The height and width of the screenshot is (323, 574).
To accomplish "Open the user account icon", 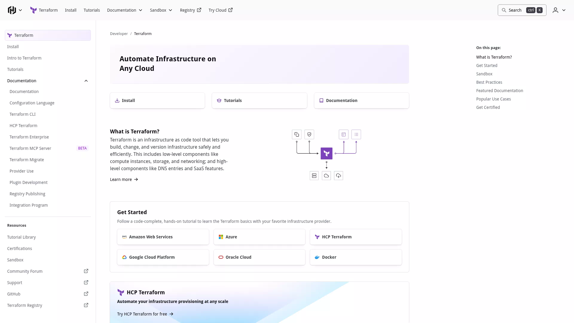I will (555, 10).
